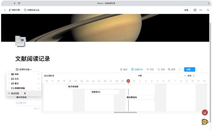Viewport: 212px width, 131px height.
Task: Switch to 画廊 gallery view
Action: [x=16, y=74]
